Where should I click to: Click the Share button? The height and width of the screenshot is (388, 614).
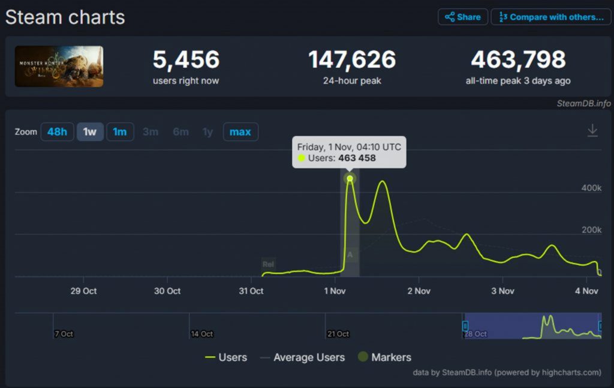[463, 17]
